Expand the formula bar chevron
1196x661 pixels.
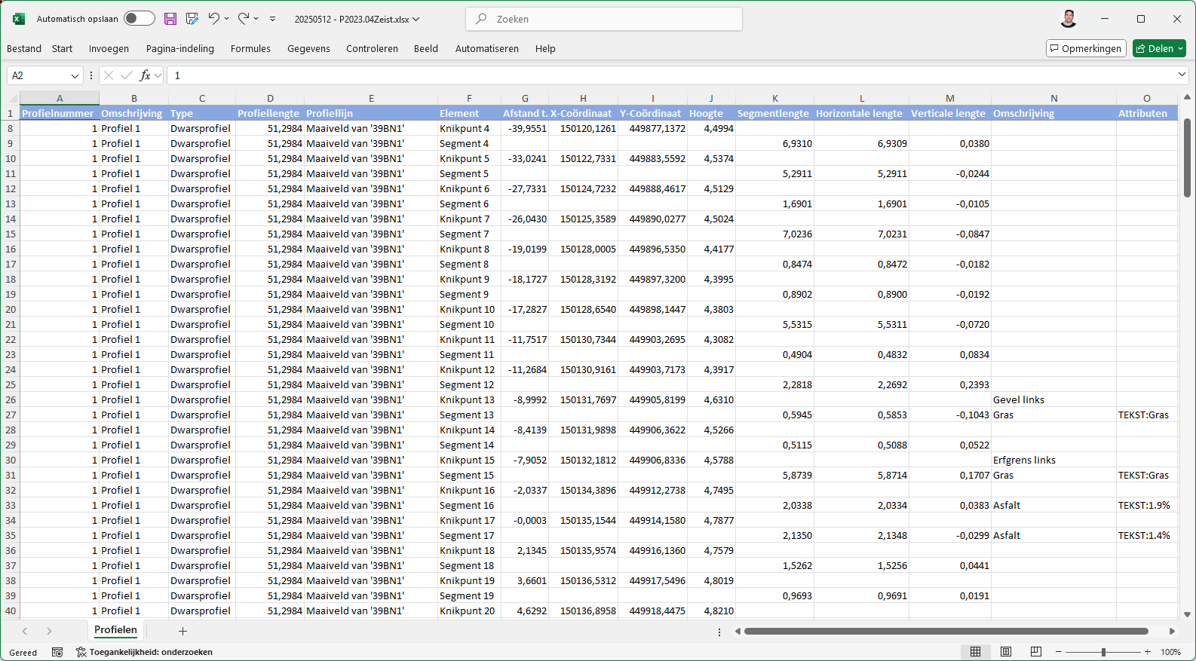(x=1182, y=75)
